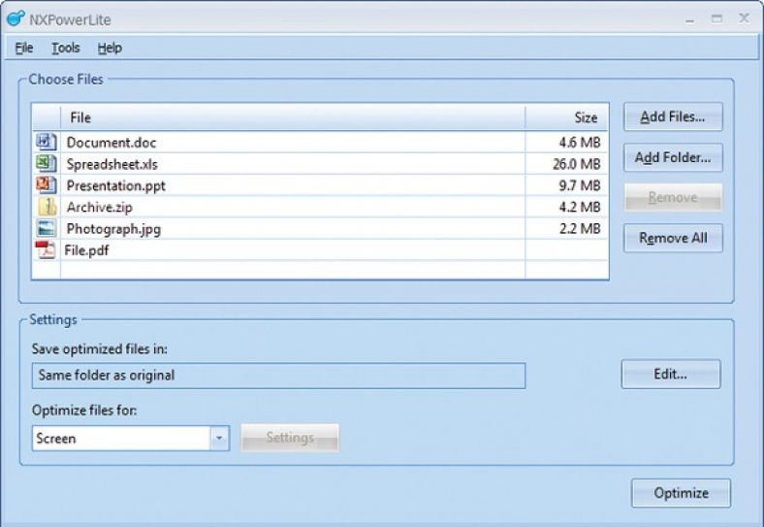Click the zip folder icon beside Archive.zip
Image resolution: width=764 pixels, height=527 pixels.
click(48, 207)
